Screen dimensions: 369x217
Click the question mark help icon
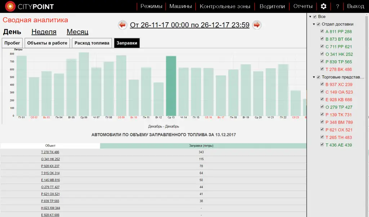point(337,6)
